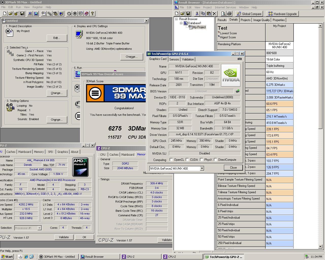Click the GPU-Z BIOS save chip icon
The image size is (325, 260).
238,91
